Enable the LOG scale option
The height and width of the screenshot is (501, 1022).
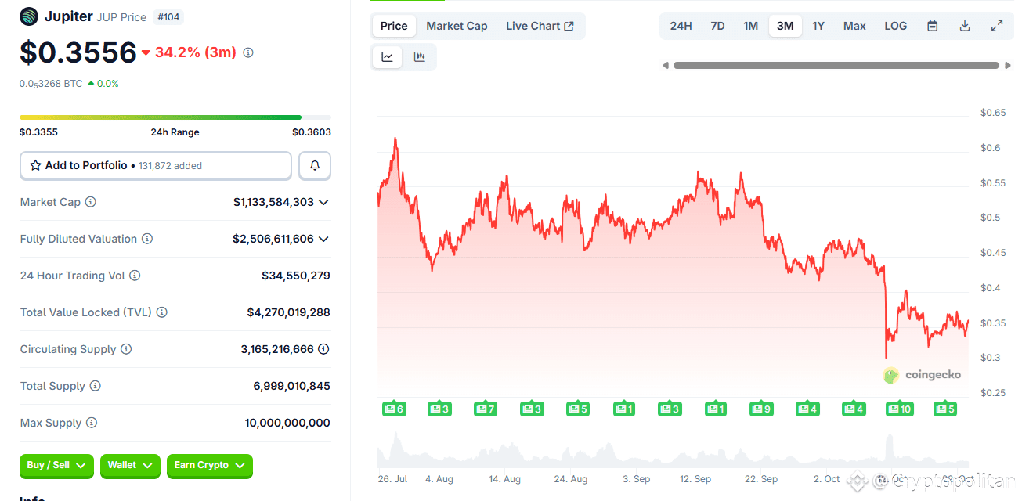(895, 25)
